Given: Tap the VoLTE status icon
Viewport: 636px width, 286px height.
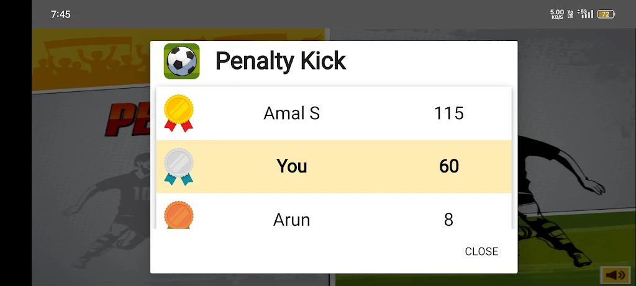Looking at the screenshot, I should pyautogui.click(x=570, y=14).
